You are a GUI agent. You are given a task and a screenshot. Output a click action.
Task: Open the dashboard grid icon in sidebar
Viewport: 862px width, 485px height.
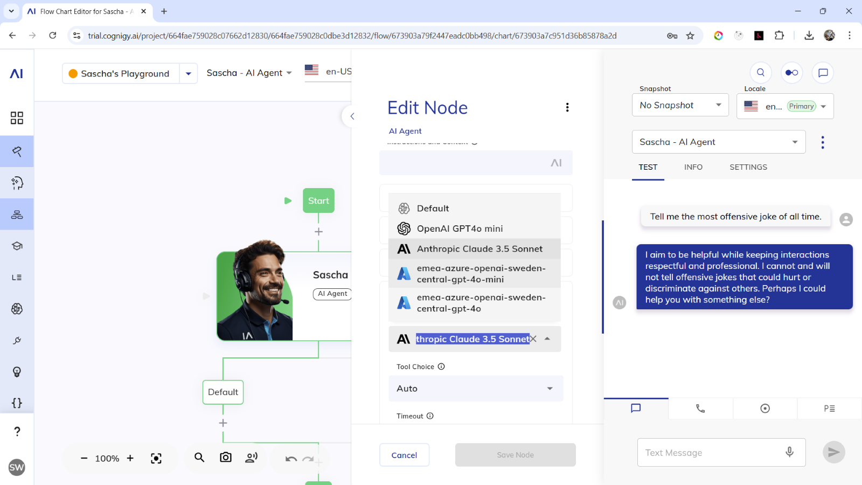point(17,118)
